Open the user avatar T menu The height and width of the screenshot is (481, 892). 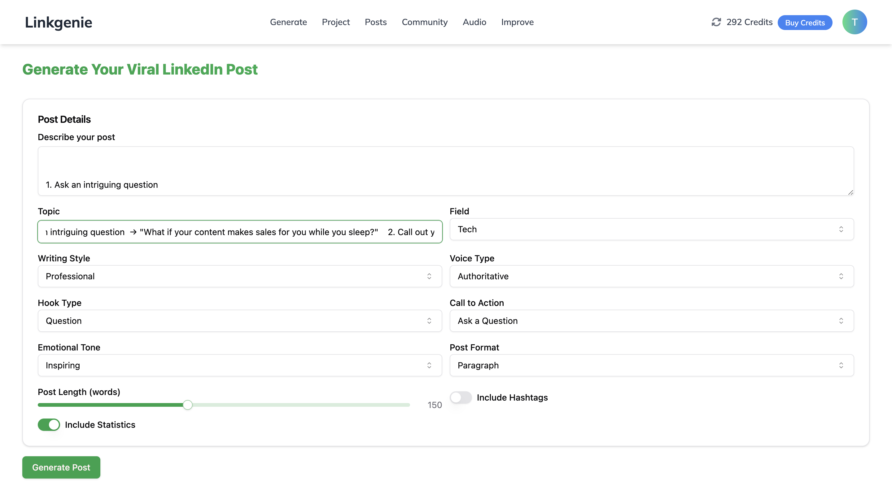point(854,22)
